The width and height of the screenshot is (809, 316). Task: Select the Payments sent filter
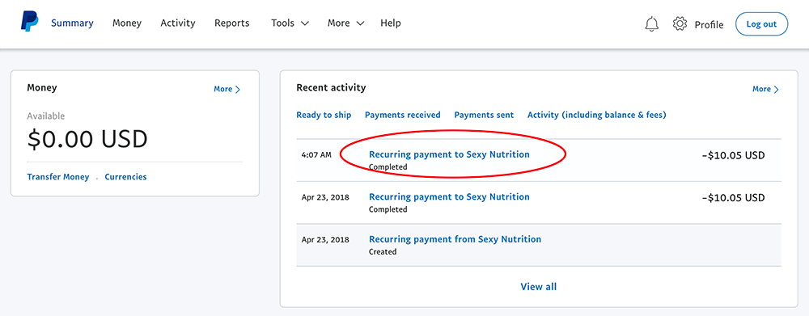(484, 115)
